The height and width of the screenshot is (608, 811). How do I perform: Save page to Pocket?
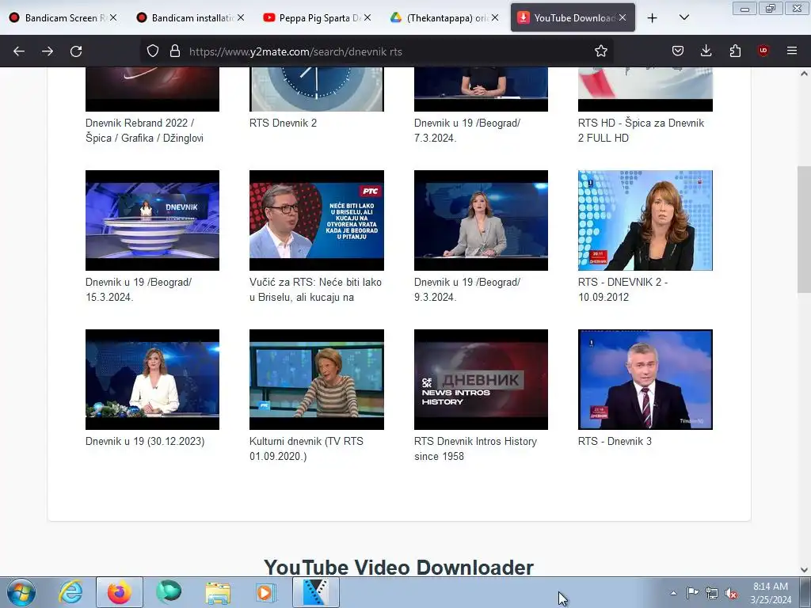[678, 51]
